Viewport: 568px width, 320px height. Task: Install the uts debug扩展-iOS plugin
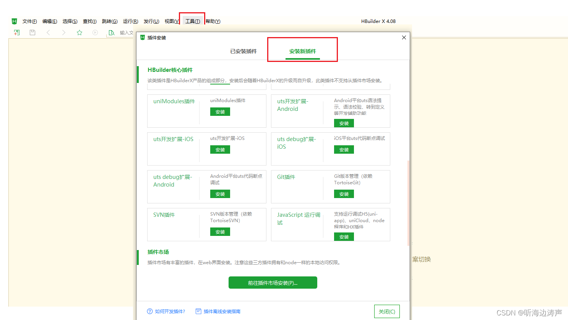click(344, 149)
